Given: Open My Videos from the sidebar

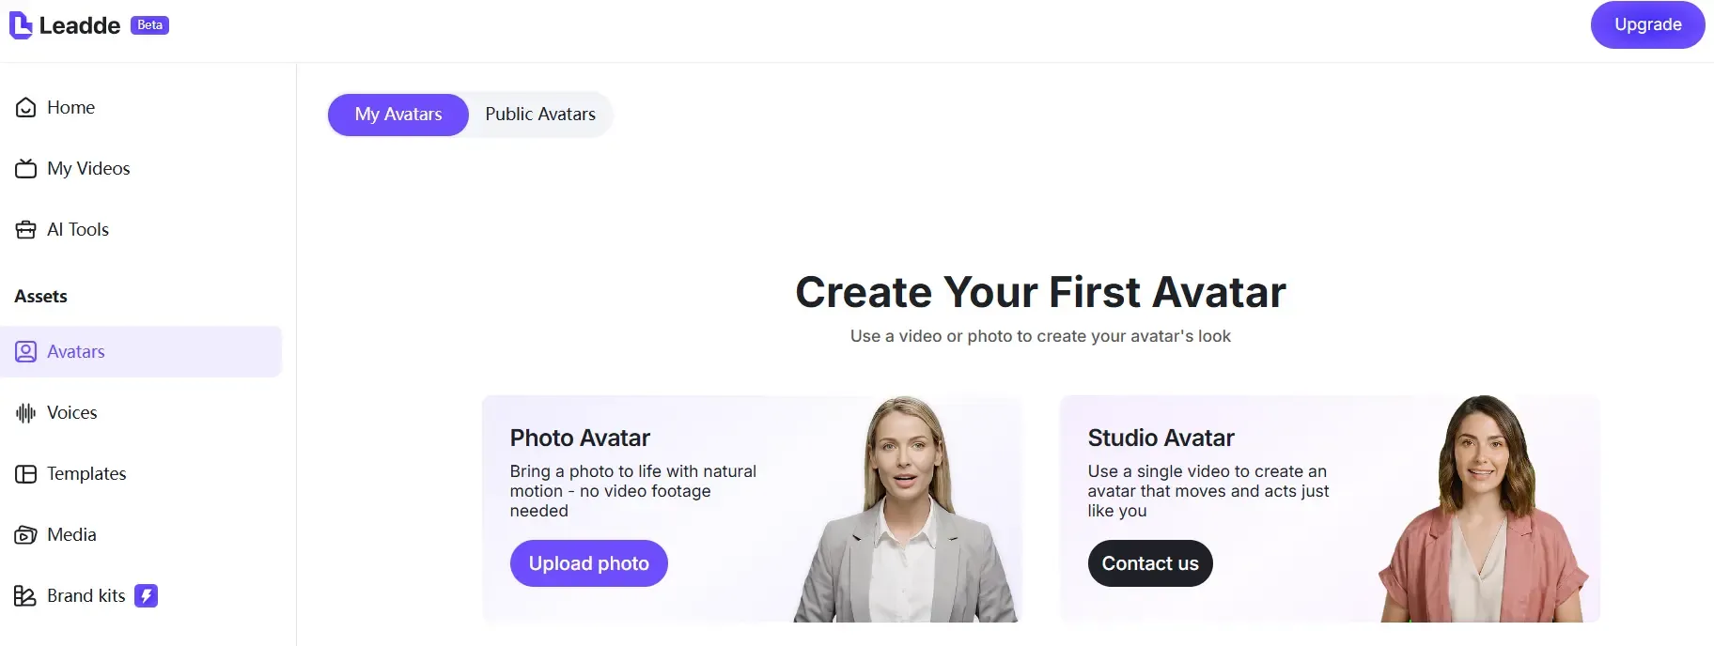Looking at the screenshot, I should tap(88, 169).
